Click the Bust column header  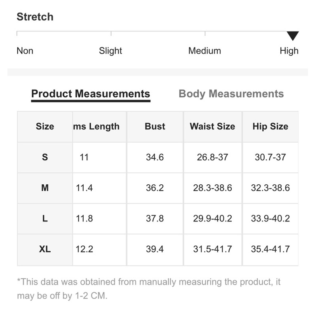click(x=155, y=127)
